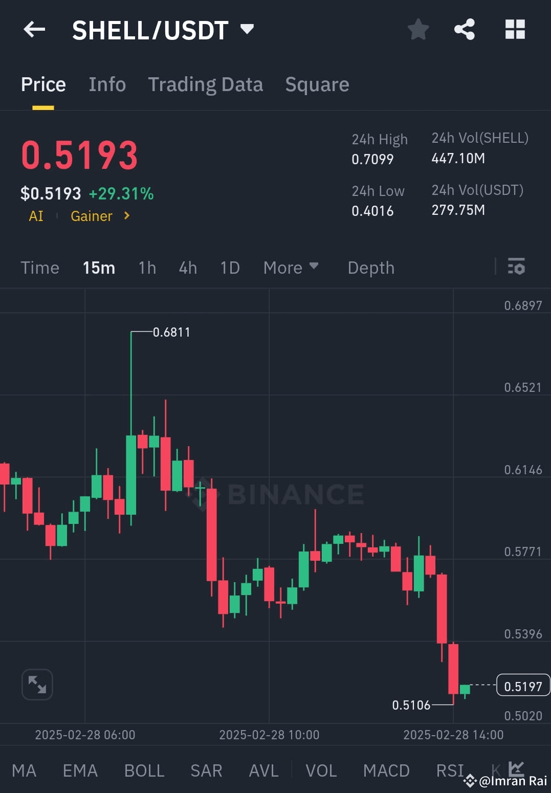
Task: Select the 1D timeframe
Action: 229,267
